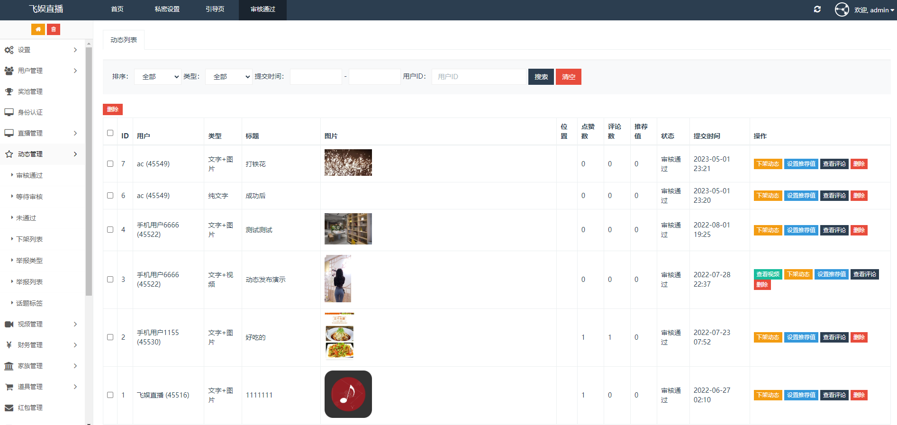Open 话题标签 in the sidebar
This screenshot has width=897, height=425.
pos(29,303)
